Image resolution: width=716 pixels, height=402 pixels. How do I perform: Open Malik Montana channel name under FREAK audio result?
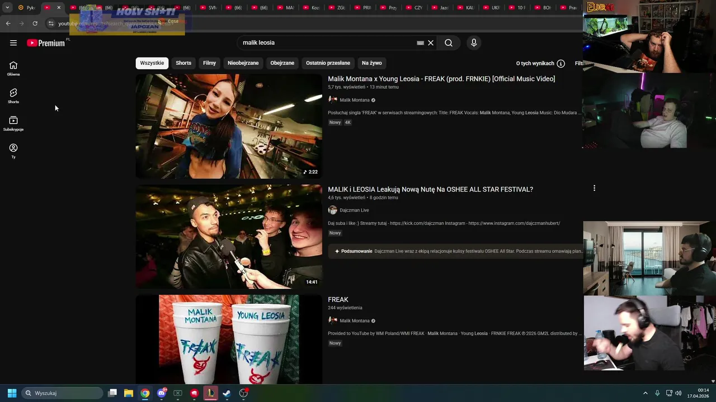click(355, 320)
